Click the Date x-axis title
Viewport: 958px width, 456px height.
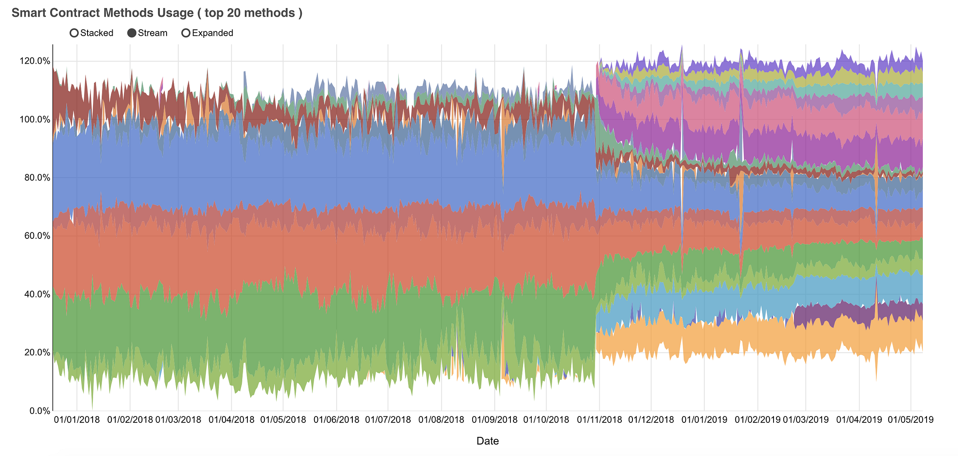click(x=488, y=441)
